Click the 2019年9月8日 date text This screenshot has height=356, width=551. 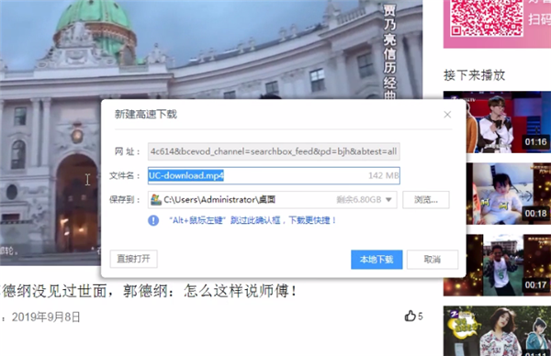click(x=46, y=317)
